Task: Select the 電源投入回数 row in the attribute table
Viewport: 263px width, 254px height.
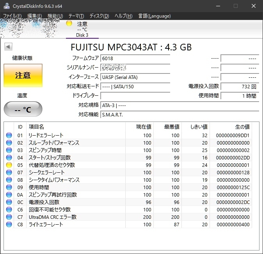Action: tap(128, 202)
